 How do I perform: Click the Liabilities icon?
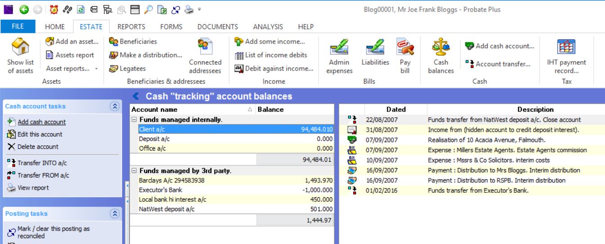coord(375,48)
